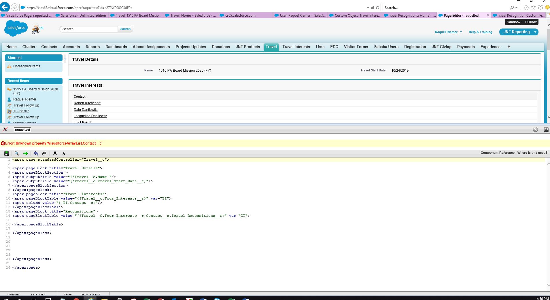This screenshot has height=300, width=550.
Task: Decrease editor font size with small A
Action: [x=64, y=154]
